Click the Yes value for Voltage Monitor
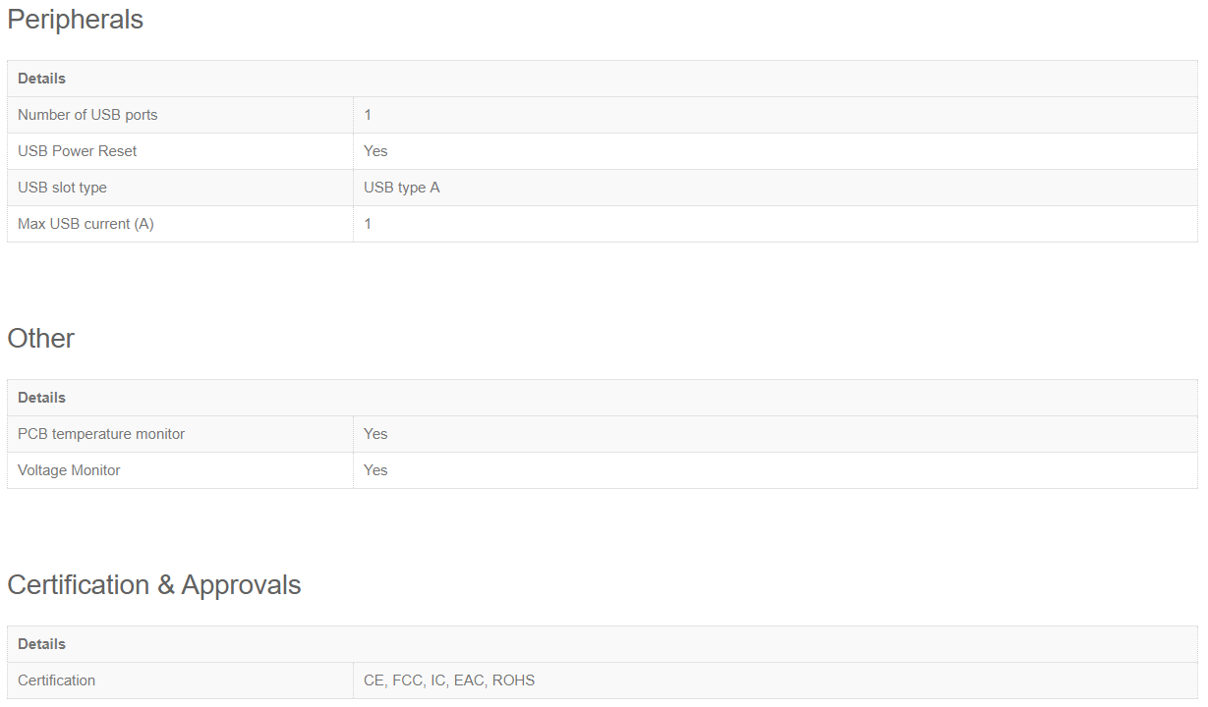Screen dimensions: 1208x707 pyautogui.click(x=375, y=470)
